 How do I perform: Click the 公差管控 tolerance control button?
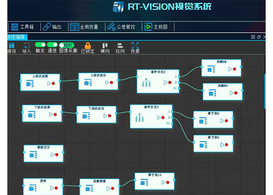tap(122, 27)
